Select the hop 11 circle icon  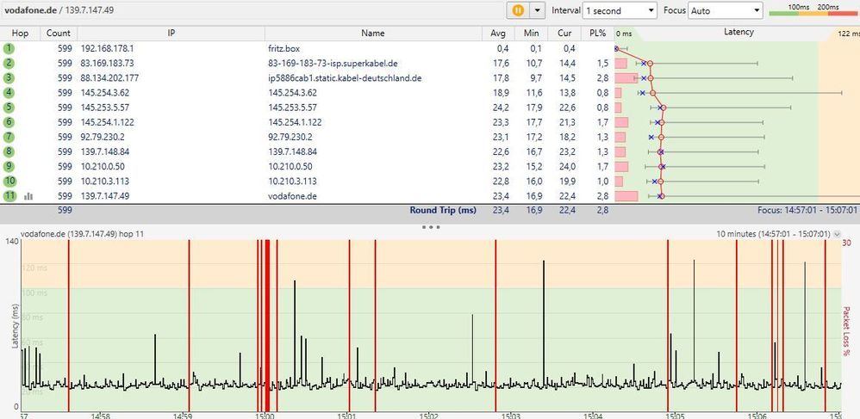coord(9,195)
